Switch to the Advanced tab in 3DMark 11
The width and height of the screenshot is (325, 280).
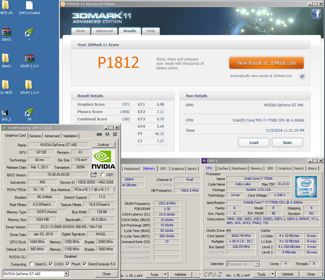tap(104, 31)
